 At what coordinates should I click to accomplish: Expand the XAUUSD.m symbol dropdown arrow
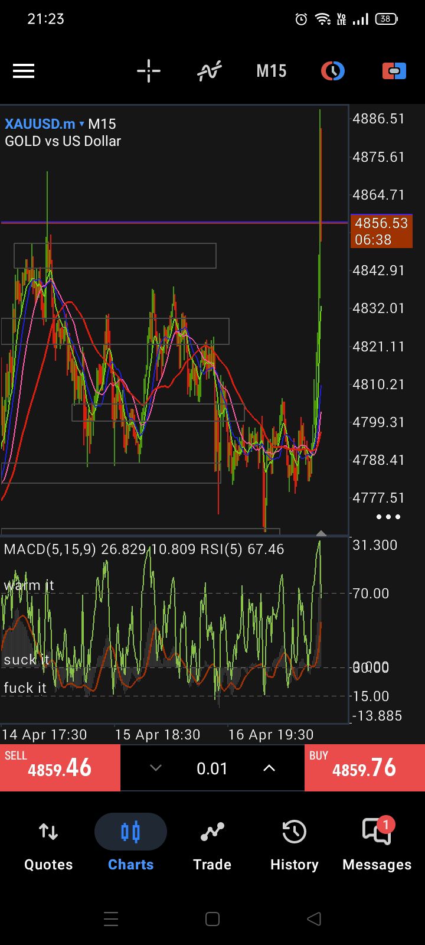(x=81, y=124)
